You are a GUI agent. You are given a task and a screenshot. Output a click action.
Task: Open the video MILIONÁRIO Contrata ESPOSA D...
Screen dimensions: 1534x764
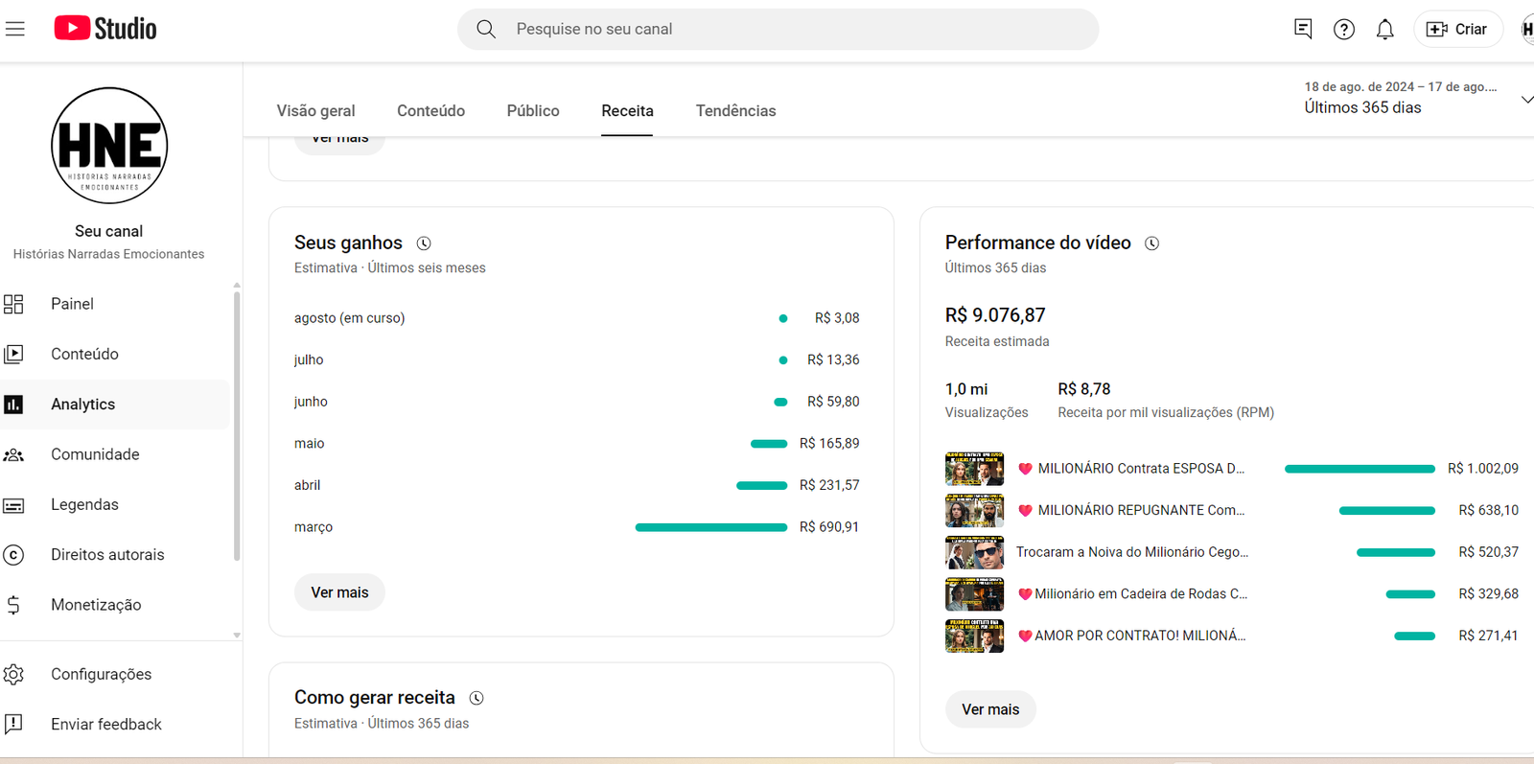1132,469
